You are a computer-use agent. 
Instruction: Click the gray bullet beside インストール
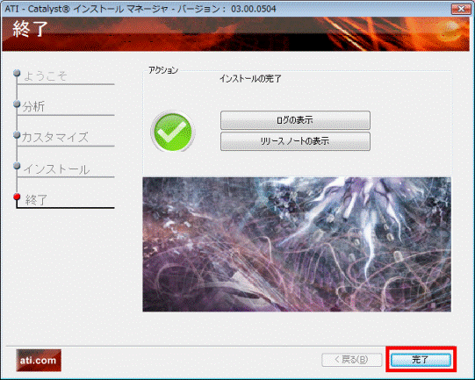pyautogui.click(x=17, y=166)
